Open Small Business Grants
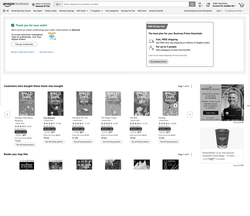The image size is (250, 216). point(21,11)
